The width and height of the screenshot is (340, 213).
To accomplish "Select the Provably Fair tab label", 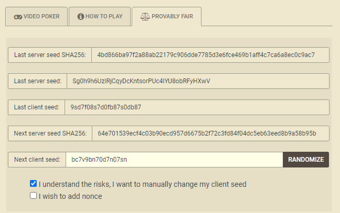I will 173,17.
